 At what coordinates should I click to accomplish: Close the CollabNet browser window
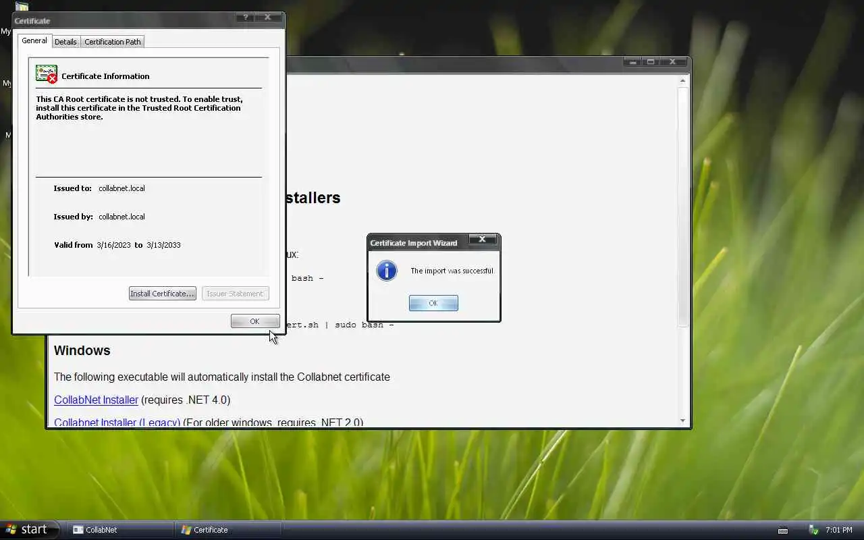[x=672, y=62]
